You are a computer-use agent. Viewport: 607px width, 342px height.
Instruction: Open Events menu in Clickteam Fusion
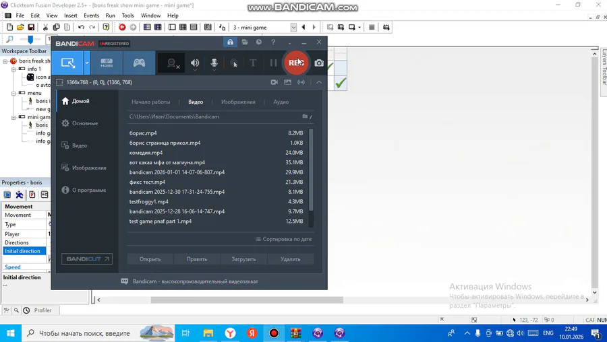(91, 15)
